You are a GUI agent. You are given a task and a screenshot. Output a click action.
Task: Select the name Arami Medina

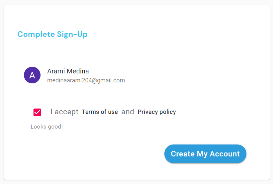[68, 71]
